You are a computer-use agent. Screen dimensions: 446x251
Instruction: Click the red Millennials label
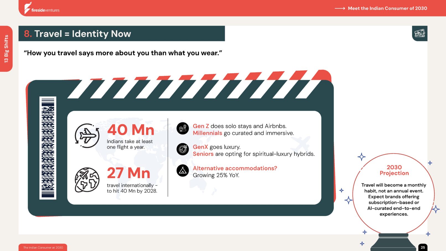pyautogui.click(x=208, y=133)
